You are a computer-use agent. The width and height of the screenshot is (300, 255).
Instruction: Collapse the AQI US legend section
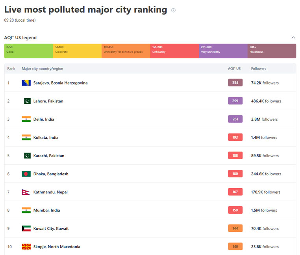pos(293,38)
